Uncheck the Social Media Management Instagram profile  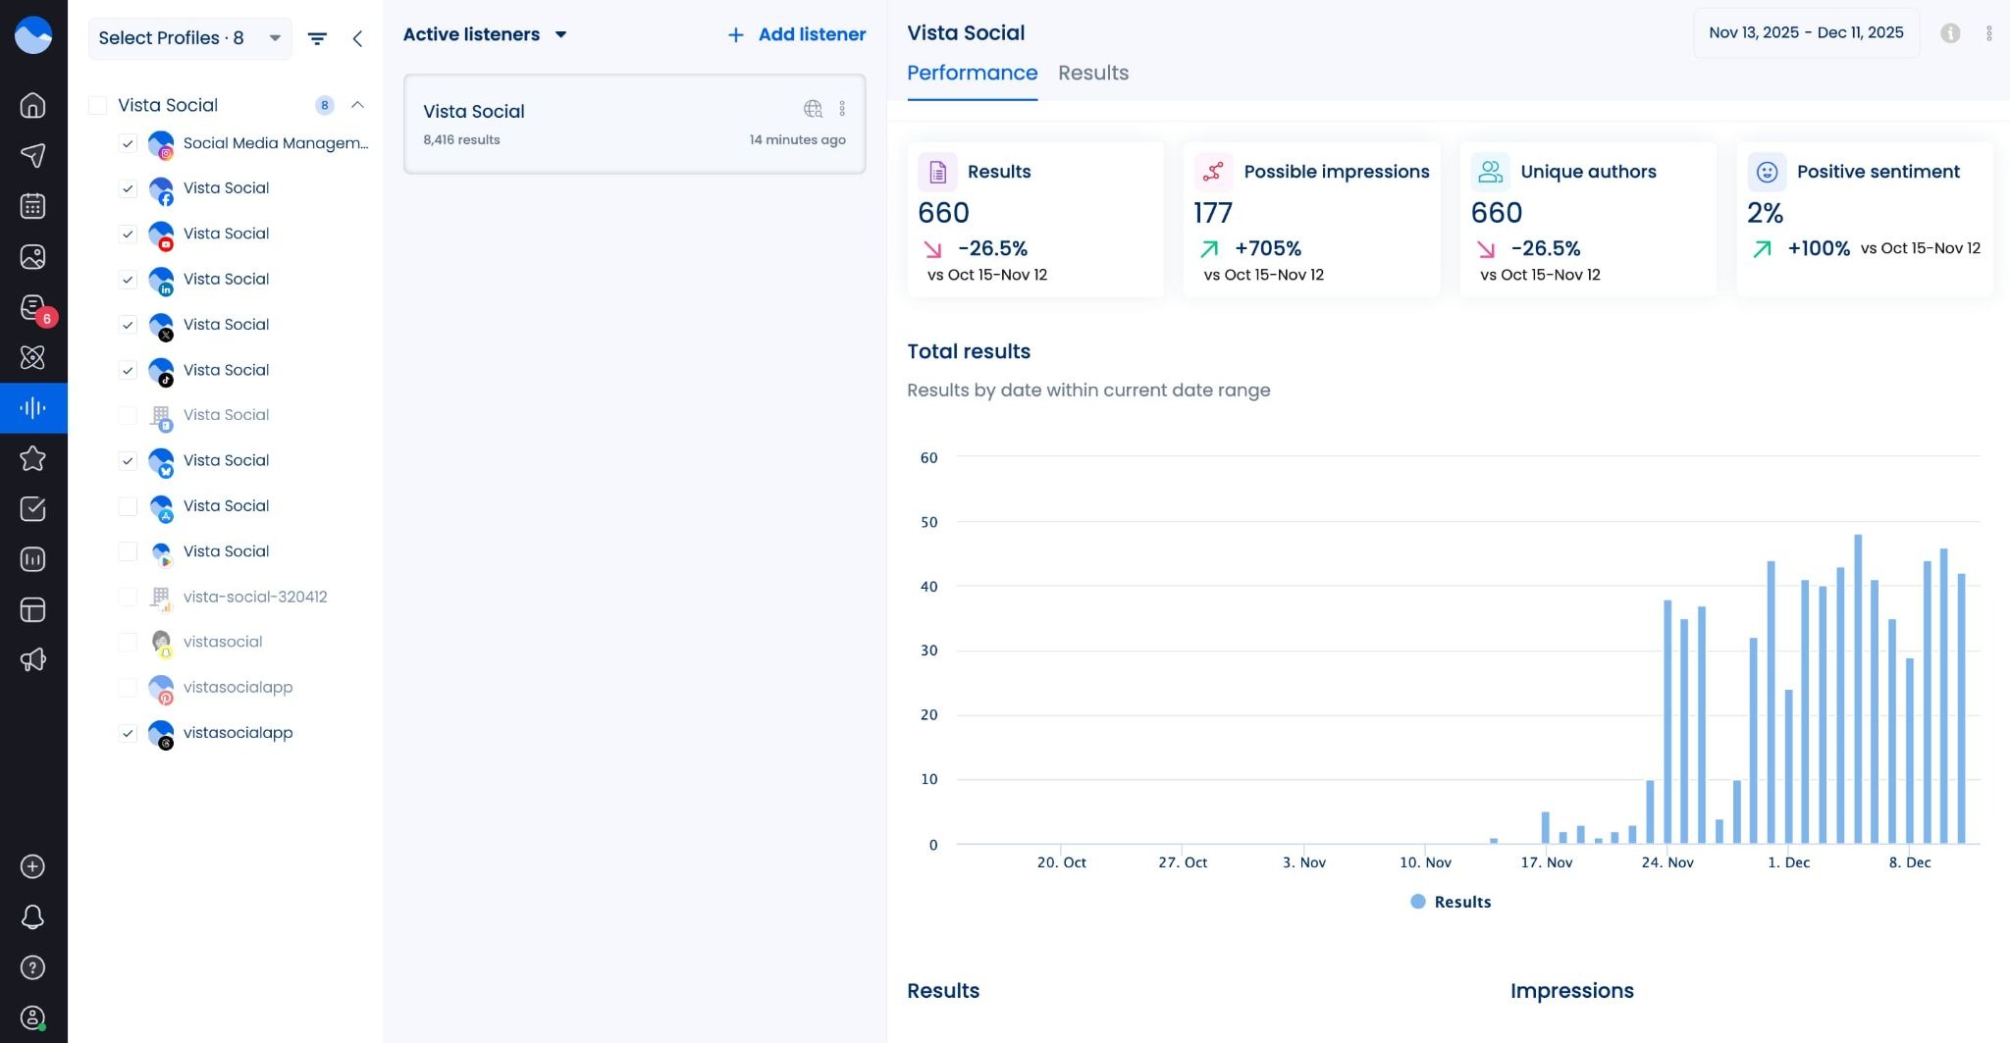(128, 143)
